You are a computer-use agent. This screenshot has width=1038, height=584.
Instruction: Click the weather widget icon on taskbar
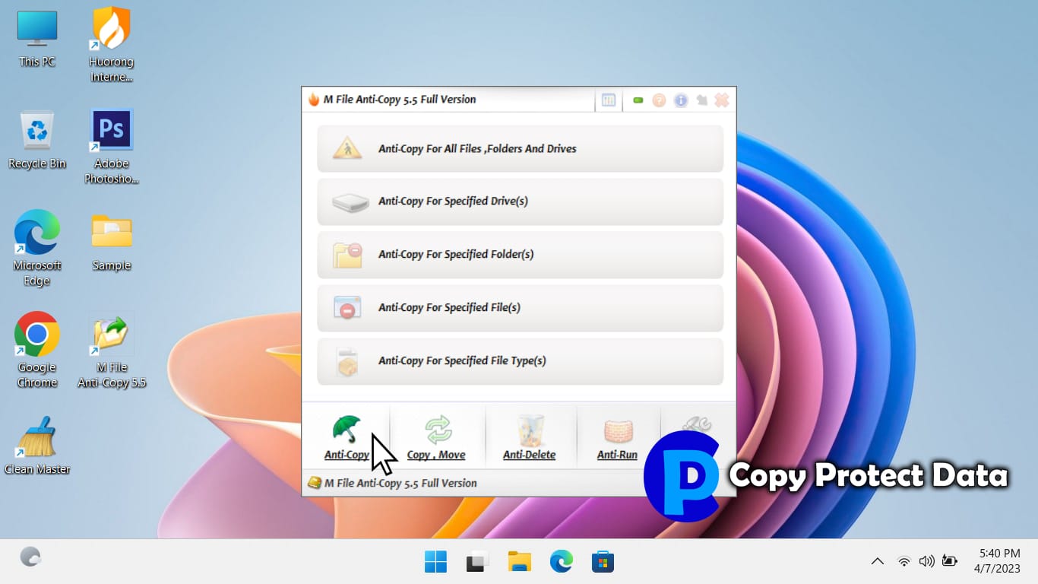(x=30, y=557)
